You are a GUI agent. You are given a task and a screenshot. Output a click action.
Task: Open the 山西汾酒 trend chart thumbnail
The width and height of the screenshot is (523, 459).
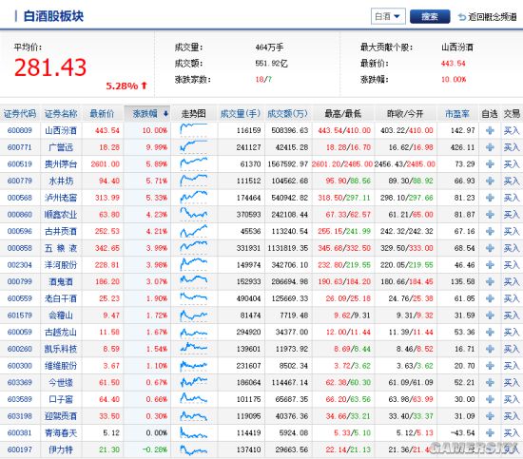pyautogui.click(x=193, y=129)
